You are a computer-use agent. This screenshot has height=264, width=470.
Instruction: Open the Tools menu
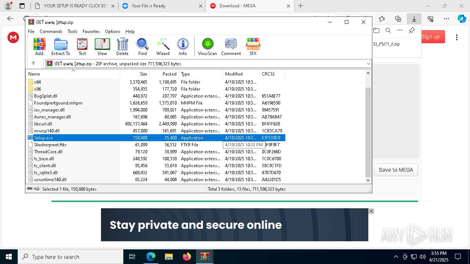click(72, 32)
